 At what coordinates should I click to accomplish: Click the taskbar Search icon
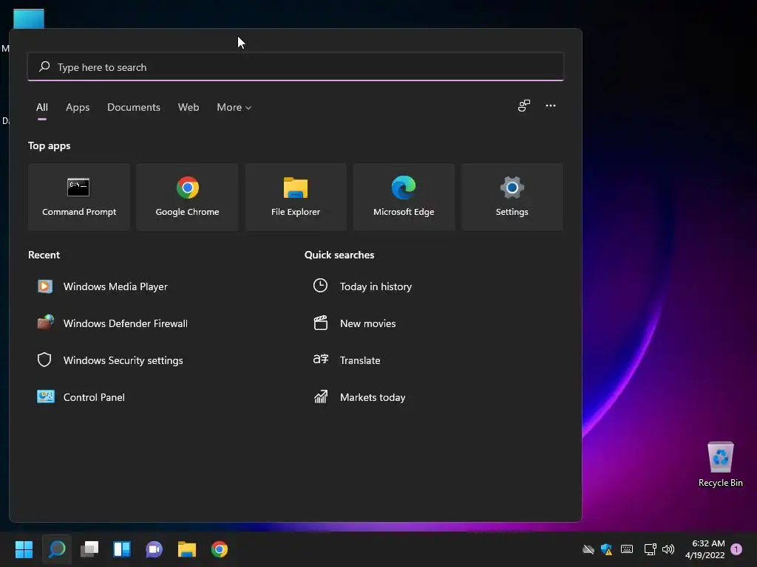point(57,549)
